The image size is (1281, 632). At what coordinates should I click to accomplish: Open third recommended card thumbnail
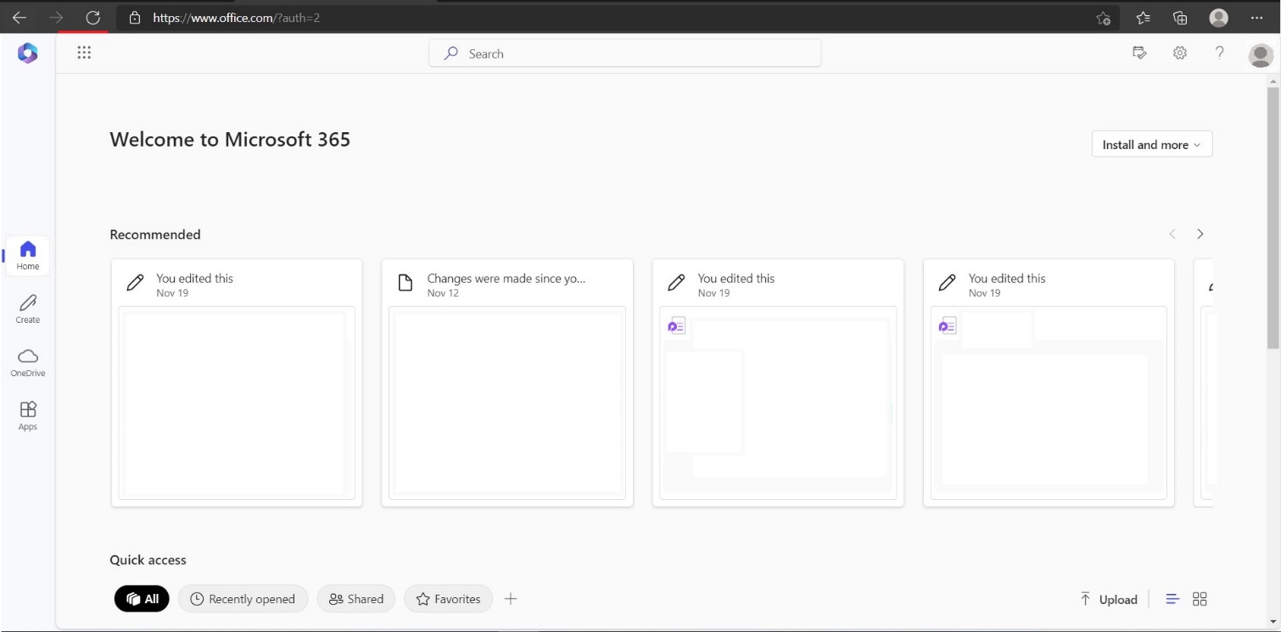coord(778,403)
